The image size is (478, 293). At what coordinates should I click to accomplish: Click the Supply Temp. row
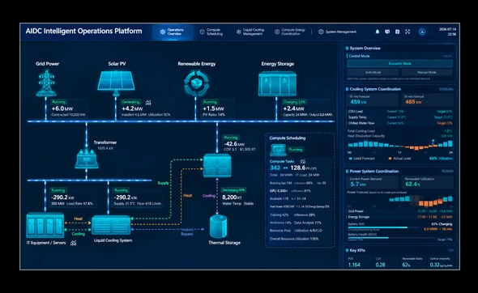pos(399,117)
